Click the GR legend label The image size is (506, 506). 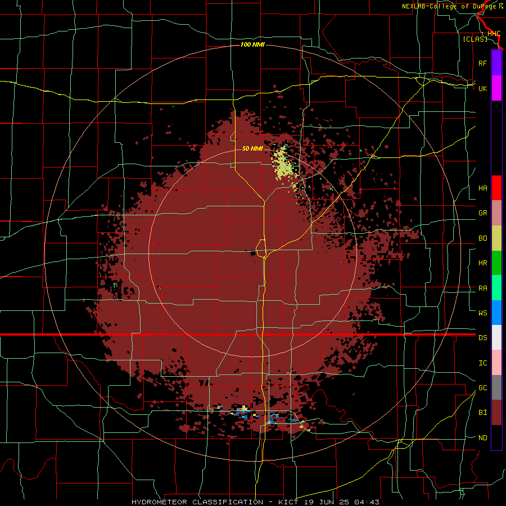point(482,213)
